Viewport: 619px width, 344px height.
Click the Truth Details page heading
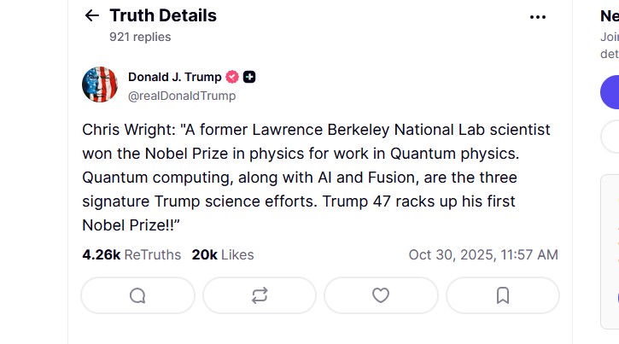(x=163, y=15)
